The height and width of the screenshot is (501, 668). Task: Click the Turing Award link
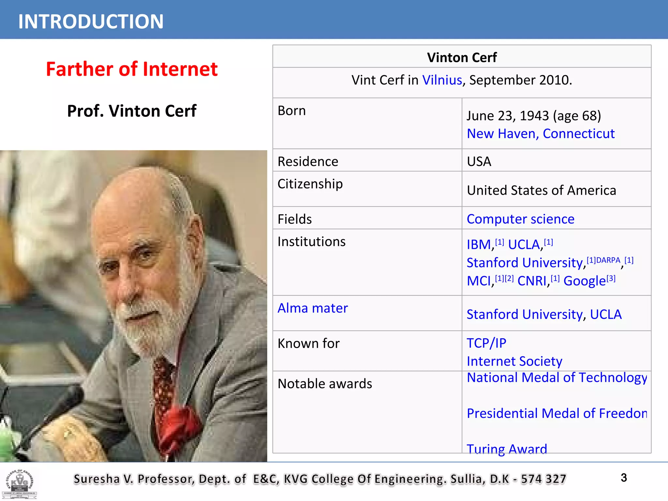click(507, 449)
